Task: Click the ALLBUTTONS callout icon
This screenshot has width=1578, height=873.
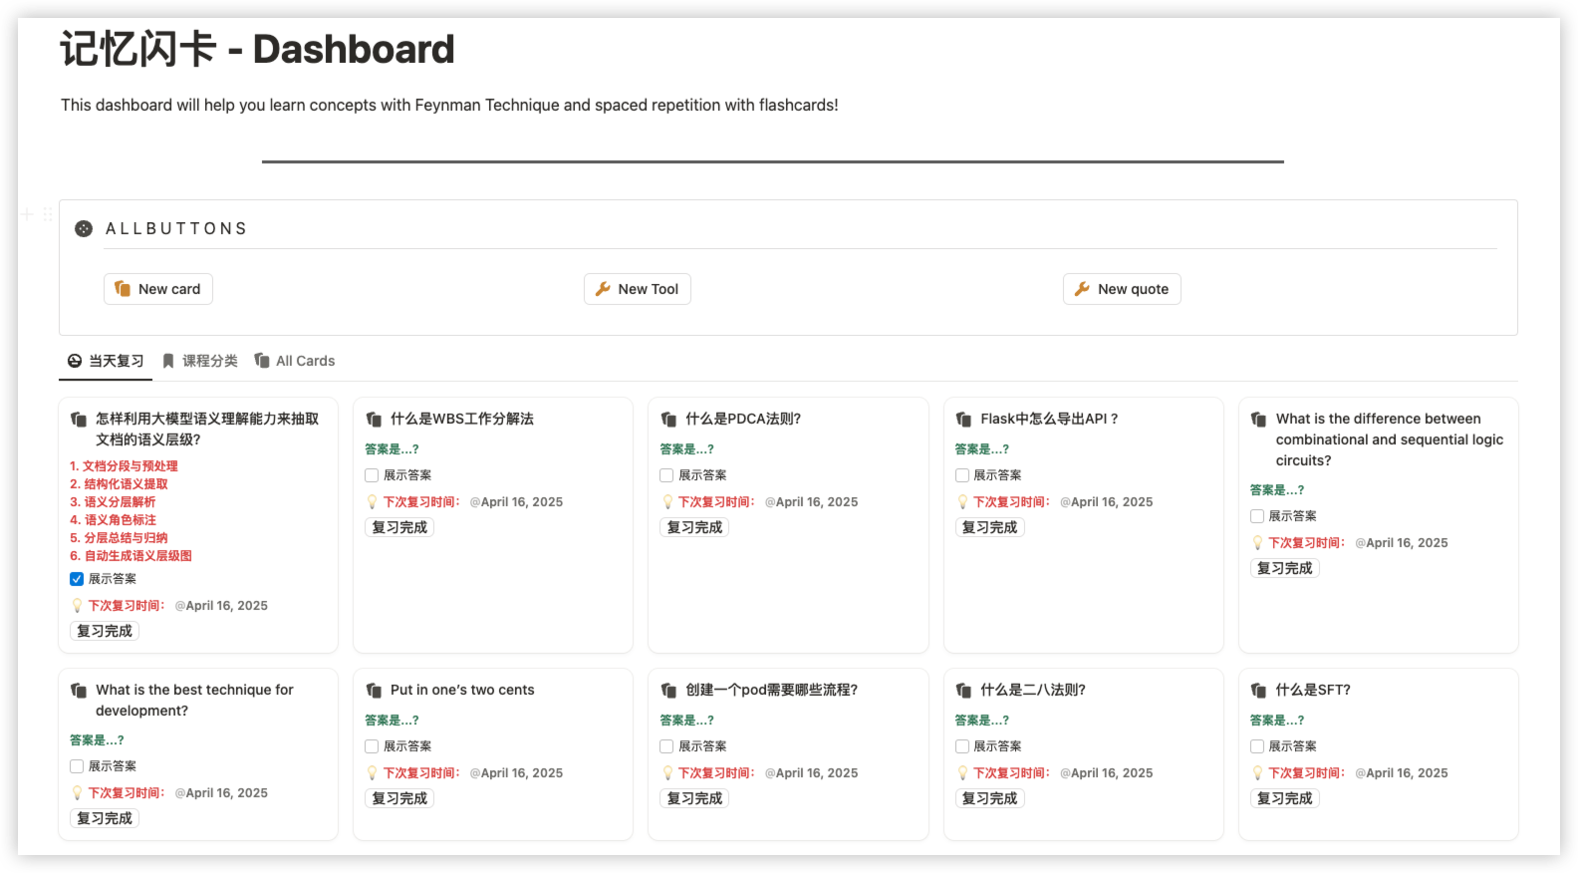Action: [84, 228]
